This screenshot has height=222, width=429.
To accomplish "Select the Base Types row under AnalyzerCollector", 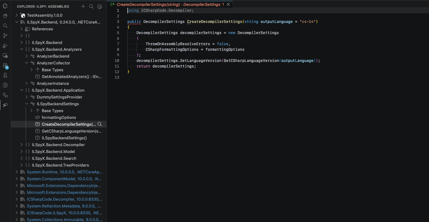I will click(x=59, y=70).
